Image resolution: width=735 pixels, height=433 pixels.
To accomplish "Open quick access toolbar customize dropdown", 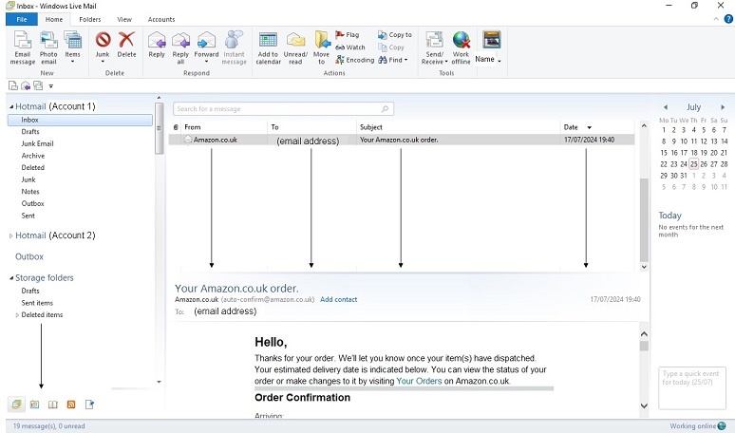I will pyautogui.click(x=51, y=86).
